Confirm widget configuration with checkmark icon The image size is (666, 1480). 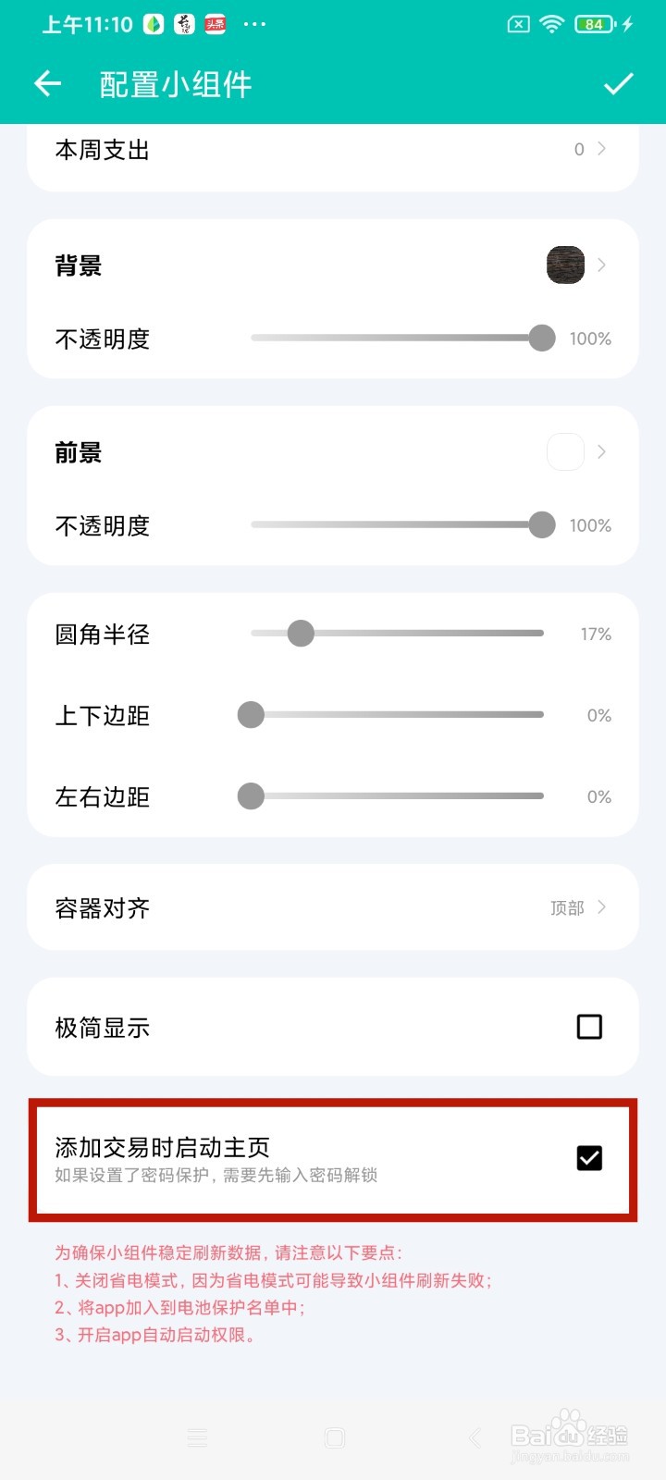(618, 84)
